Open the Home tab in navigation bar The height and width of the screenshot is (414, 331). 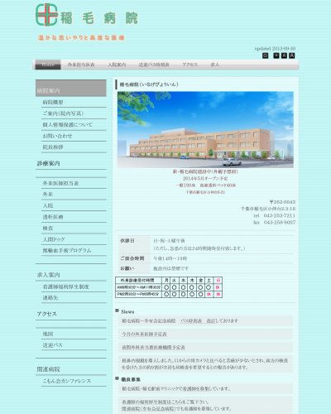(48, 65)
